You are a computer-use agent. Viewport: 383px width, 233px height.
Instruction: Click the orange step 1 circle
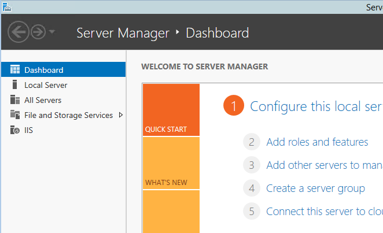click(234, 105)
